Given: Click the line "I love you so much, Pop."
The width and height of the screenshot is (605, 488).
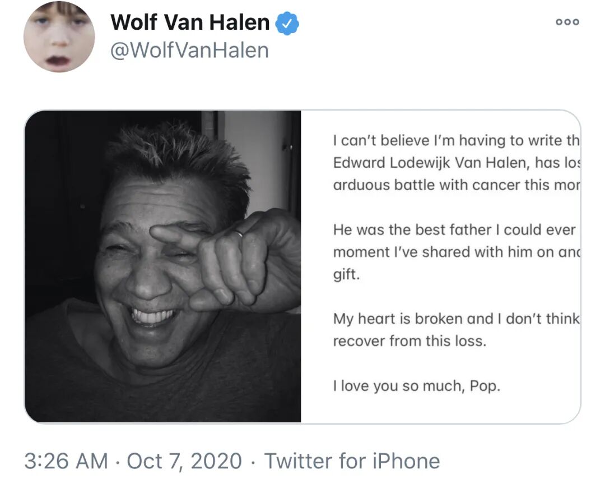Looking at the screenshot, I should pyautogui.click(x=416, y=386).
